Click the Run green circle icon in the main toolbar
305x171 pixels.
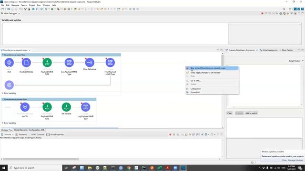(52, 9)
